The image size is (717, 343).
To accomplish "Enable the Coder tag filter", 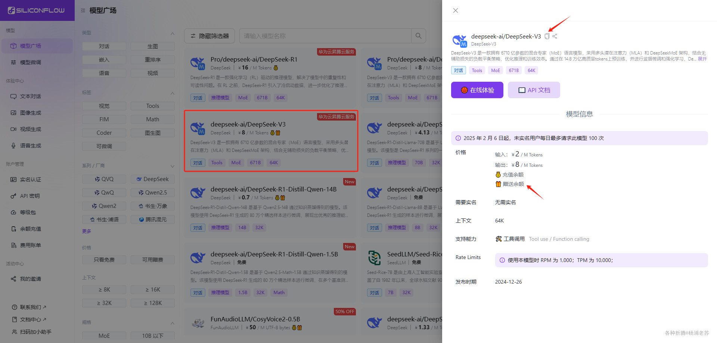I will 104,133.
